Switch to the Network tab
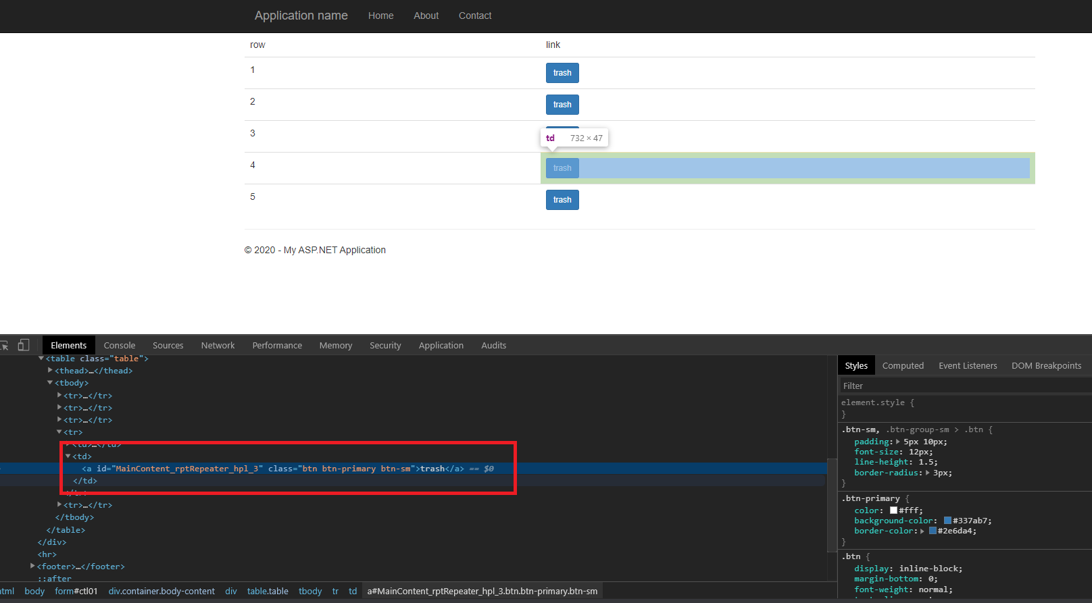 point(218,345)
